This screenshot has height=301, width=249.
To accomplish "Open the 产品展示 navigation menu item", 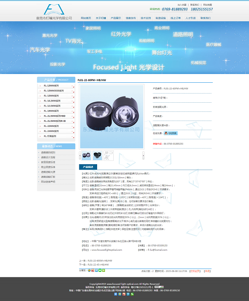I will tap(116, 18).
